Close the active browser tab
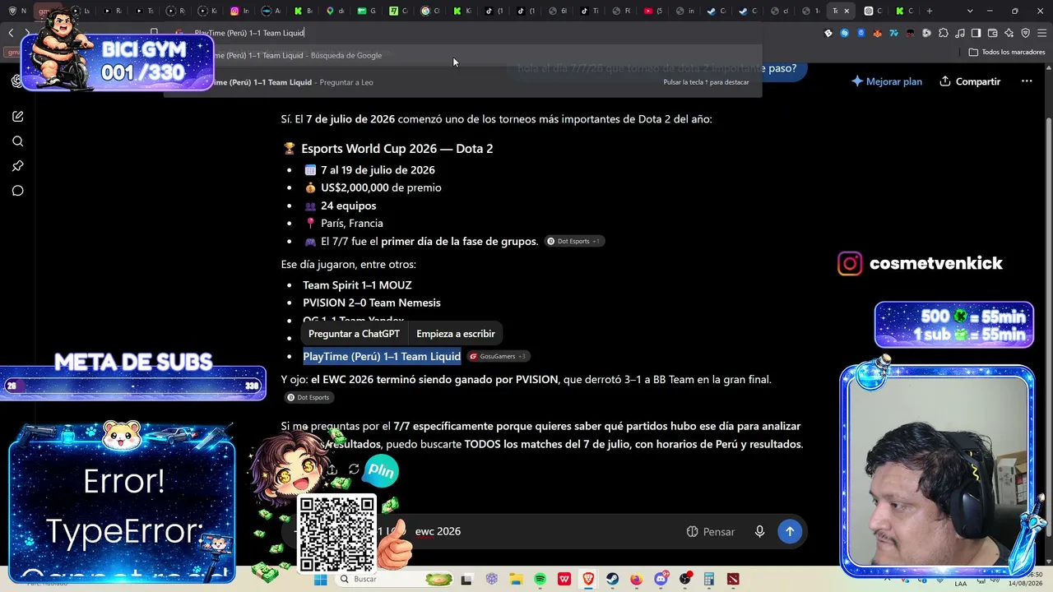This screenshot has width=1053, height=592. click(847, 11)
